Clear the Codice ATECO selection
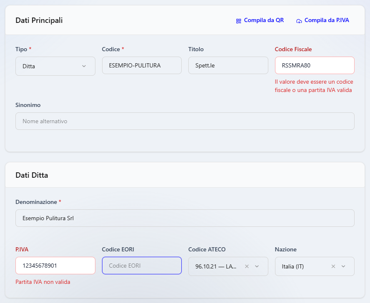Image resolution: width=370 pixels, height=303 pixels. 247,266
